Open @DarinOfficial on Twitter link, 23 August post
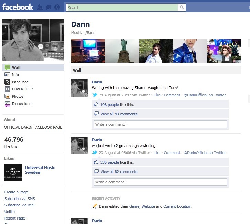Viewport: 250px width, 224px height. pyautogui.click(x=205, y=153)
